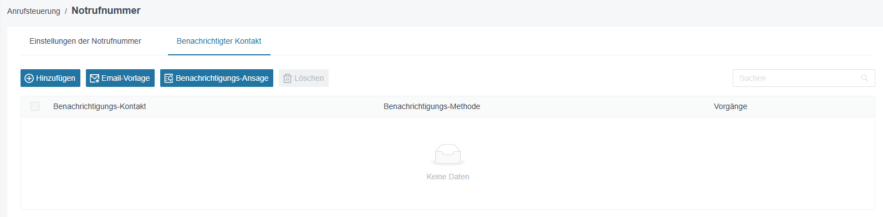Add a contact via Hinzufügen text
Image resolution: width=883 pixels, height=217 pixels.
(55, 78)
